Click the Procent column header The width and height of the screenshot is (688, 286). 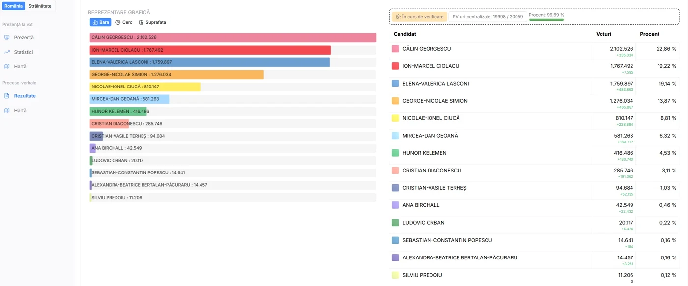[x=650, y=34]
